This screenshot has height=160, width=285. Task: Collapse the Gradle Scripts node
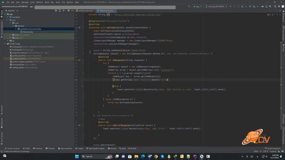pos(5,44)
